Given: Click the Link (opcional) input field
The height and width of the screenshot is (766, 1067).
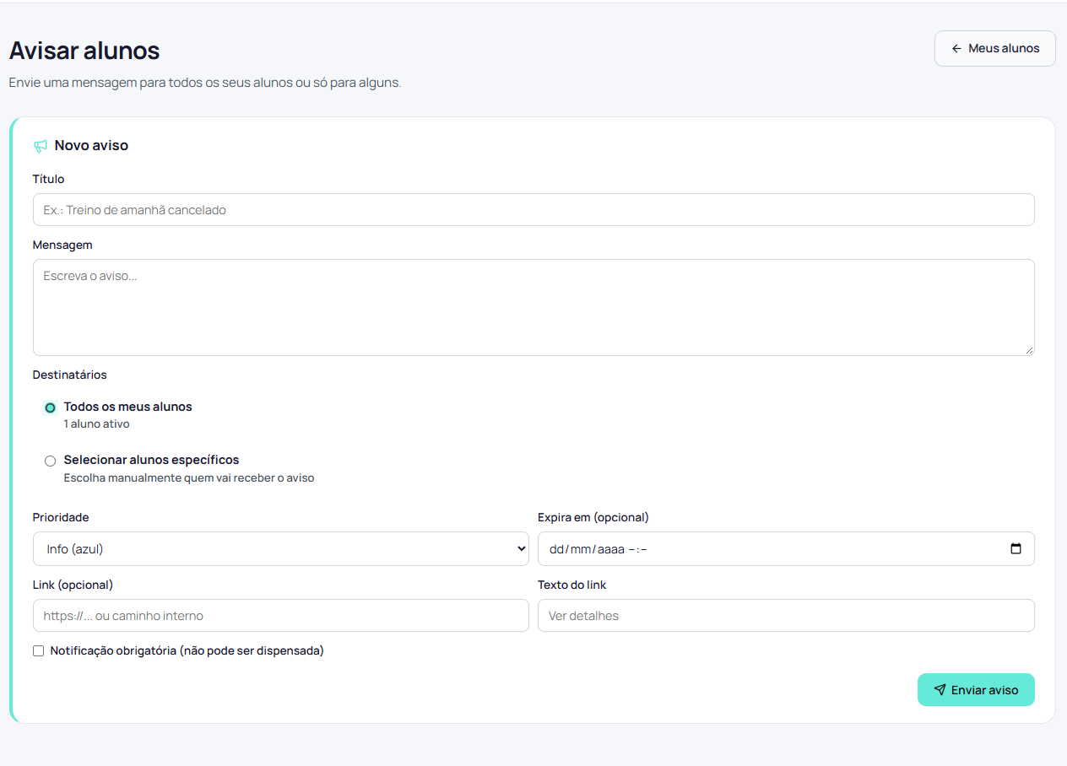Looking at the screenshot, I should click(281, 616).
